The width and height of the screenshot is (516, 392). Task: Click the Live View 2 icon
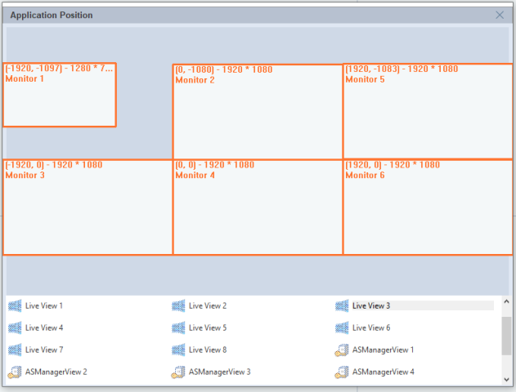(178, 306)
